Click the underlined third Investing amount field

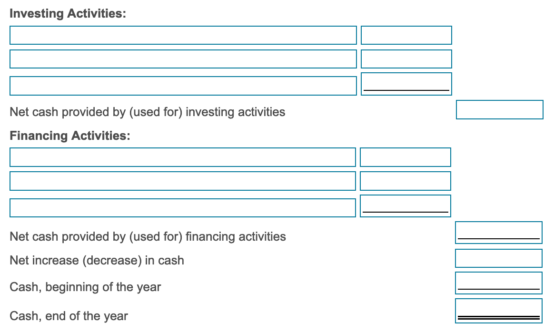406,83
